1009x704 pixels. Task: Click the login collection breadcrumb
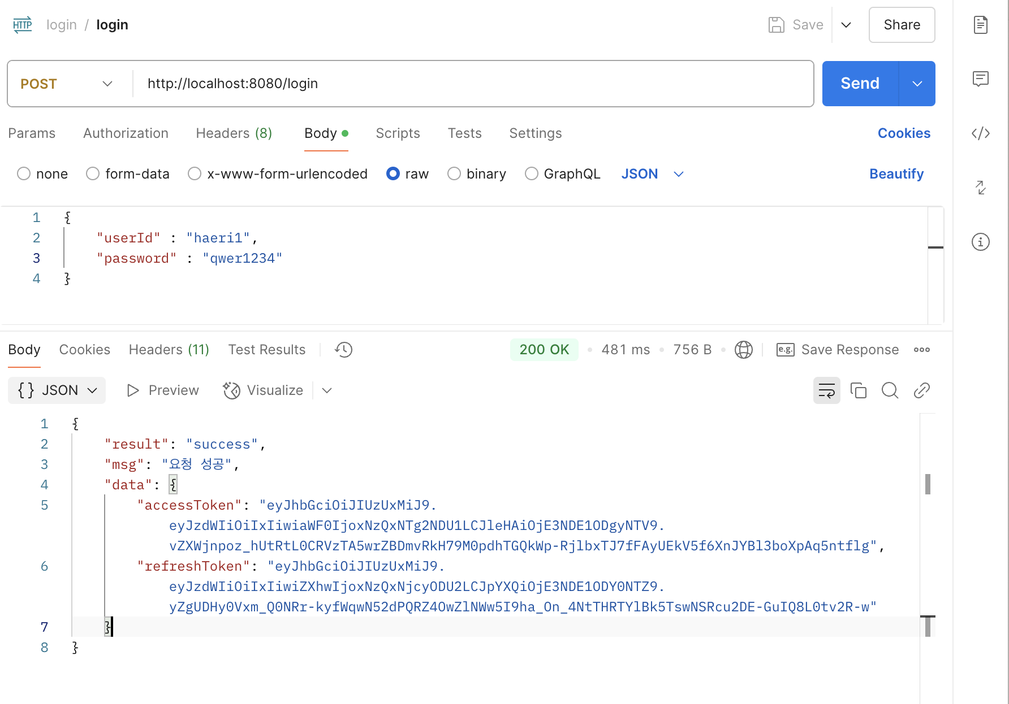(62, 25)
